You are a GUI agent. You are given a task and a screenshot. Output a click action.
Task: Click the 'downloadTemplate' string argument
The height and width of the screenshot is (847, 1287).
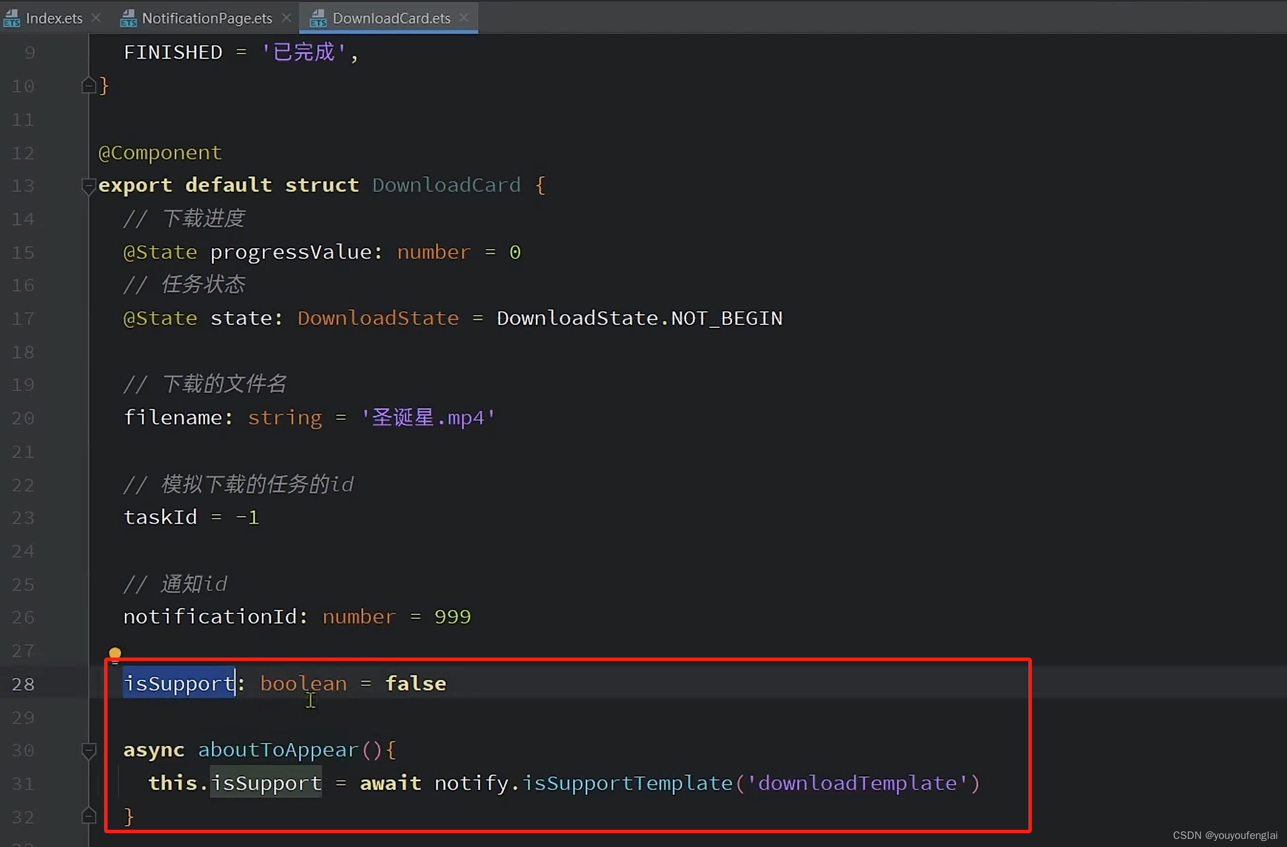pyautogui.click(x=858, y=783)
